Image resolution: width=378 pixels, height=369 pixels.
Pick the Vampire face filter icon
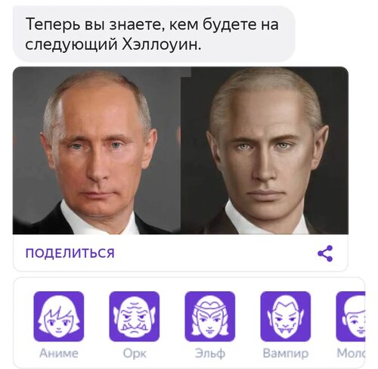(286, 316)
